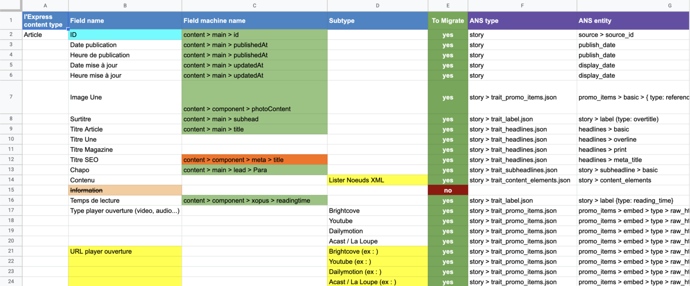
Task: Click the yellow 'Lister Noeuds XML' cell
Action: pyautogui.click(x=377, y=180)
